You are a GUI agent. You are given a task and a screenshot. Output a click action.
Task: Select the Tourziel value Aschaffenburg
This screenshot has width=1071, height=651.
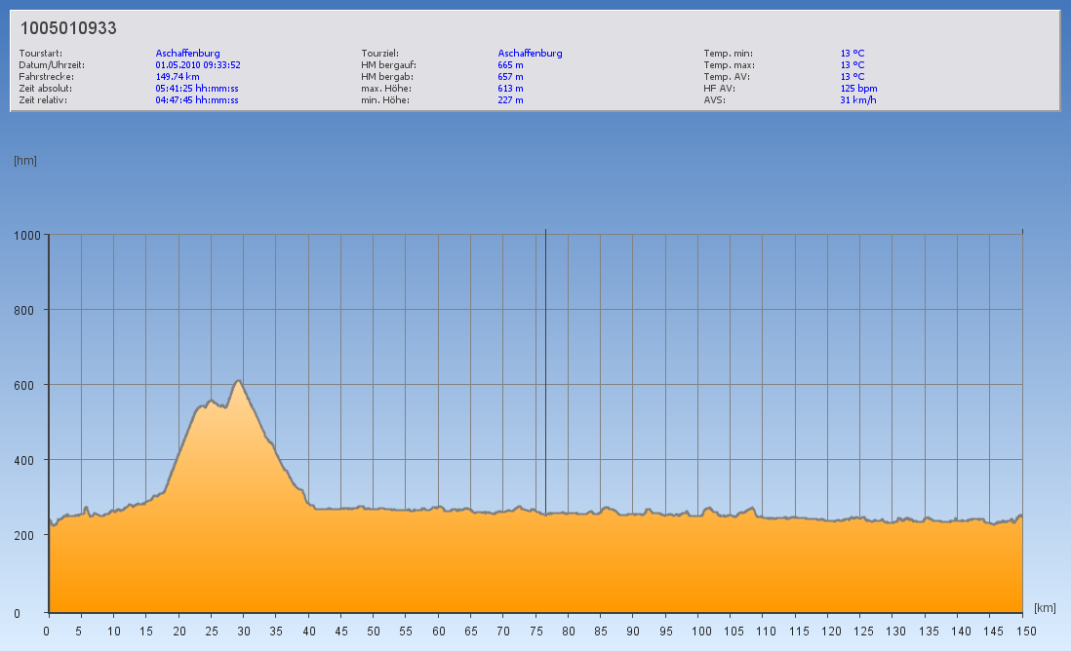click(x=530, y=54)
